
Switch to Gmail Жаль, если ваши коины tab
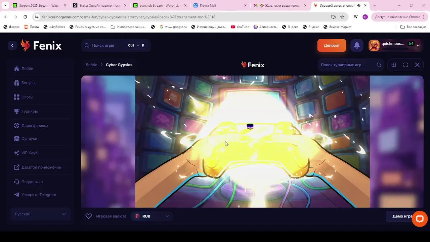pos(280,5)
